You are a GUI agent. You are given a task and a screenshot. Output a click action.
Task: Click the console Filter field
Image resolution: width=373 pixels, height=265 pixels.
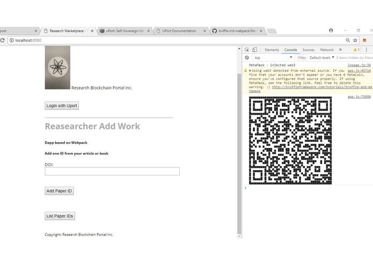(302, 57)
